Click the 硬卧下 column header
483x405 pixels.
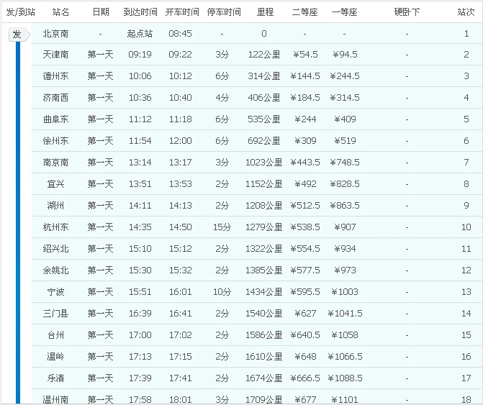407,12
